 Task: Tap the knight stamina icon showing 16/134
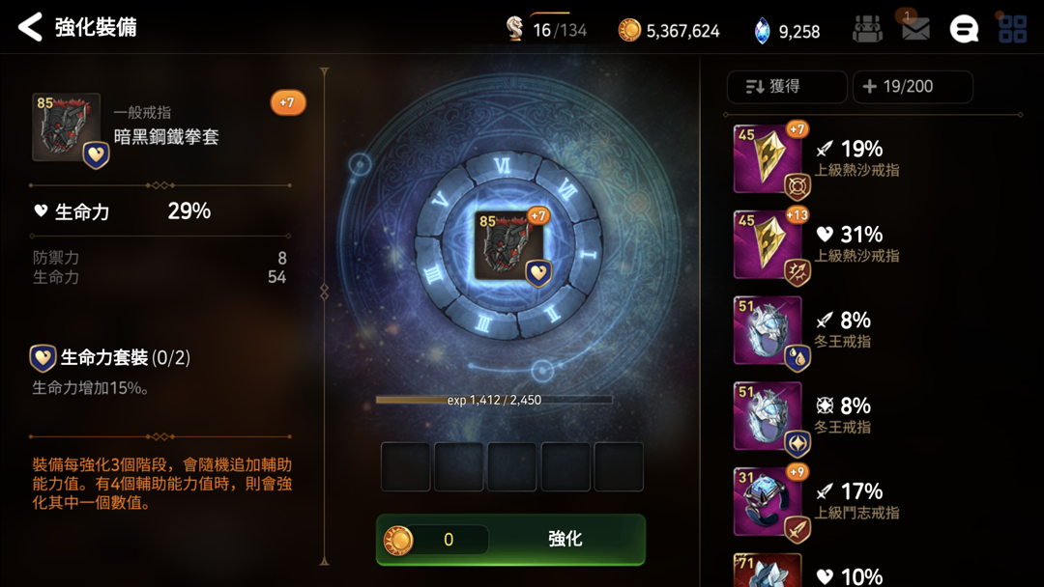click(514, 29)
